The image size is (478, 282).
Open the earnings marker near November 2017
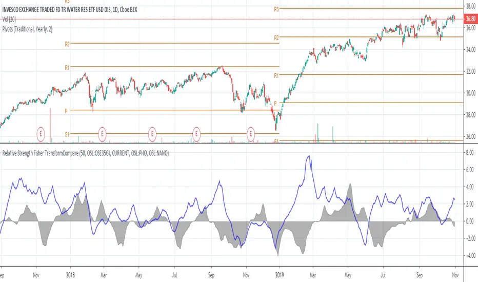[x=41, y=134]
